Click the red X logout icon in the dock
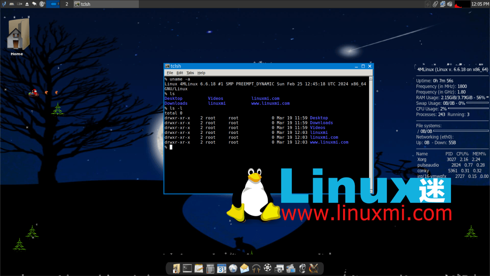This screenshot has width=490, height=276. (313, 268)
